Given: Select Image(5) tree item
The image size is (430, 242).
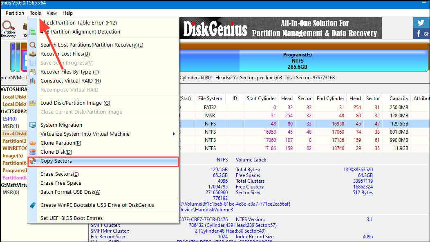Looking at the screenshot, I should [x=13, y=156].
